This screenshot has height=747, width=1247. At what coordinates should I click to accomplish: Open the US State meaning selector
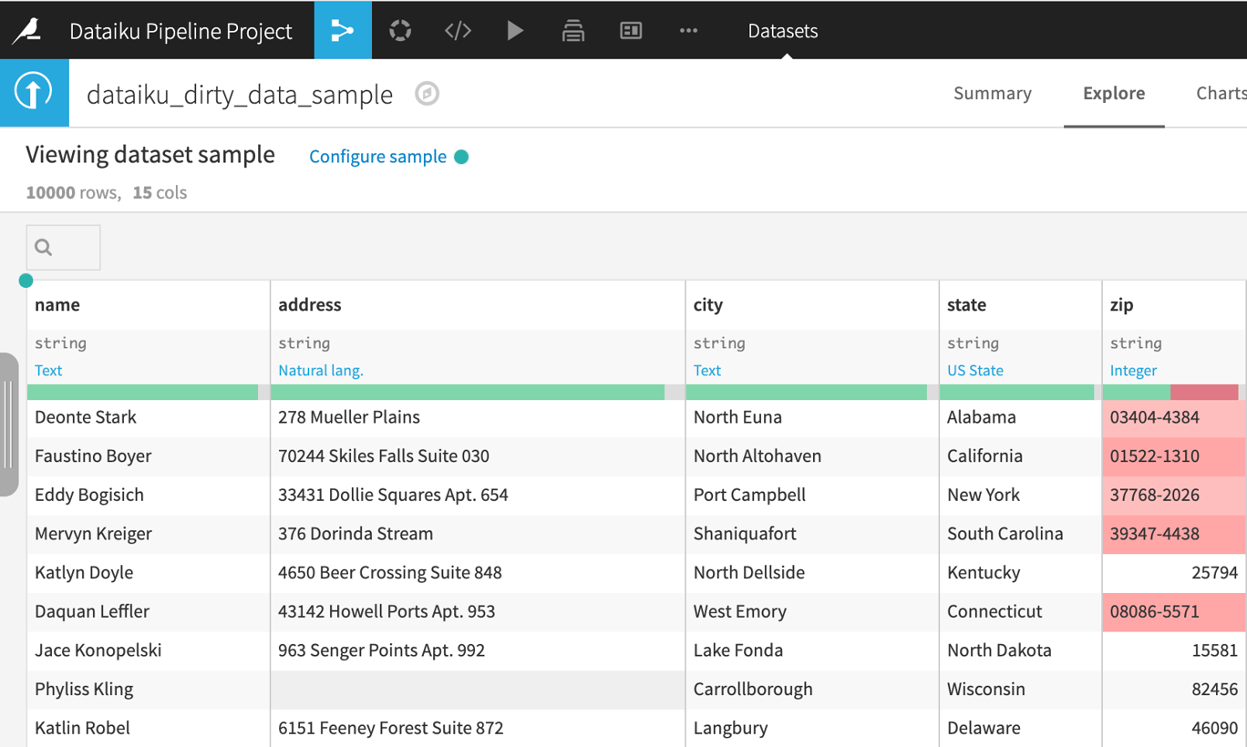point(974,370)
